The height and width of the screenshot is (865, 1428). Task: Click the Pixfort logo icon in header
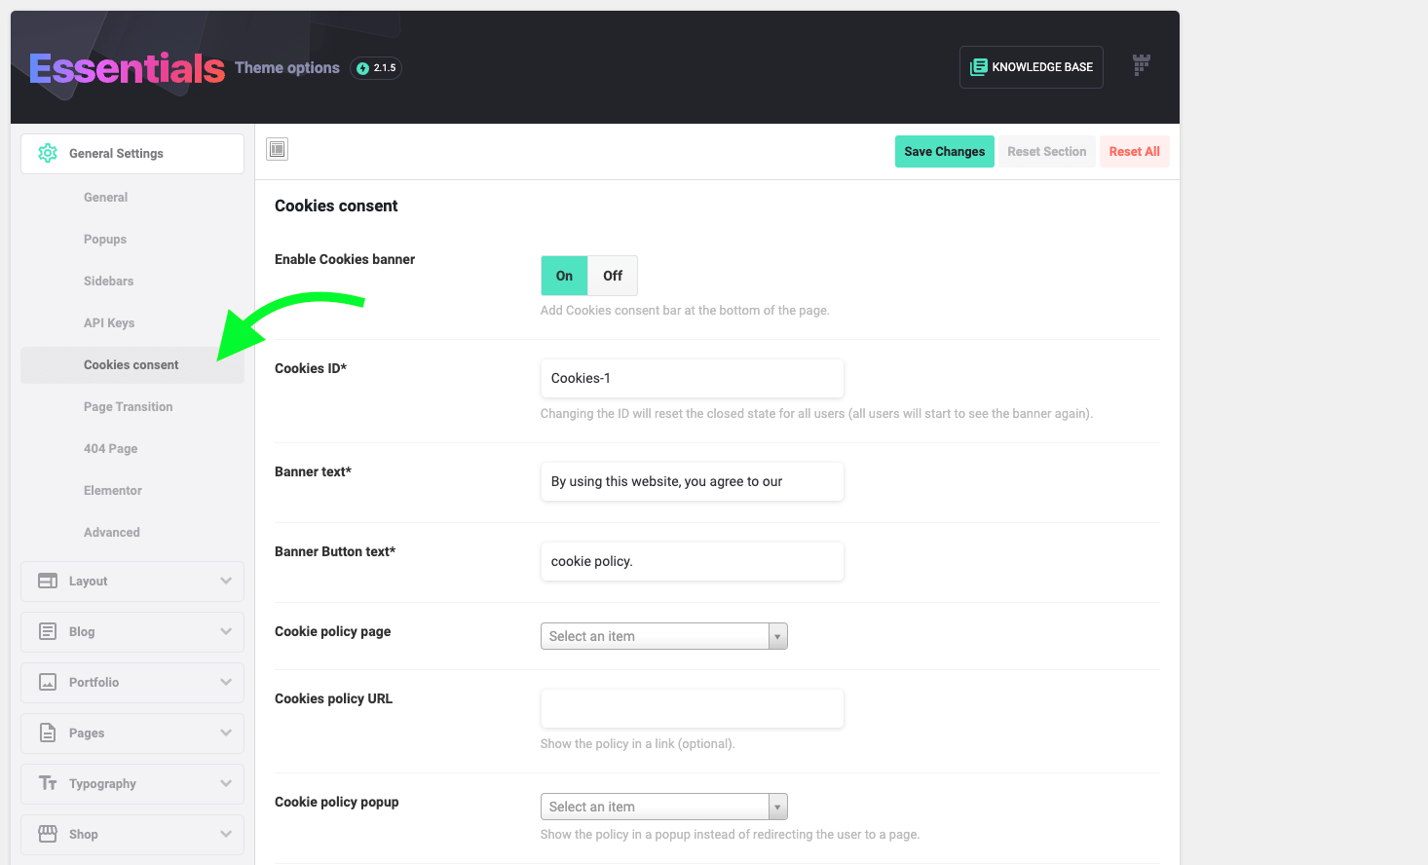point(1142,65)
